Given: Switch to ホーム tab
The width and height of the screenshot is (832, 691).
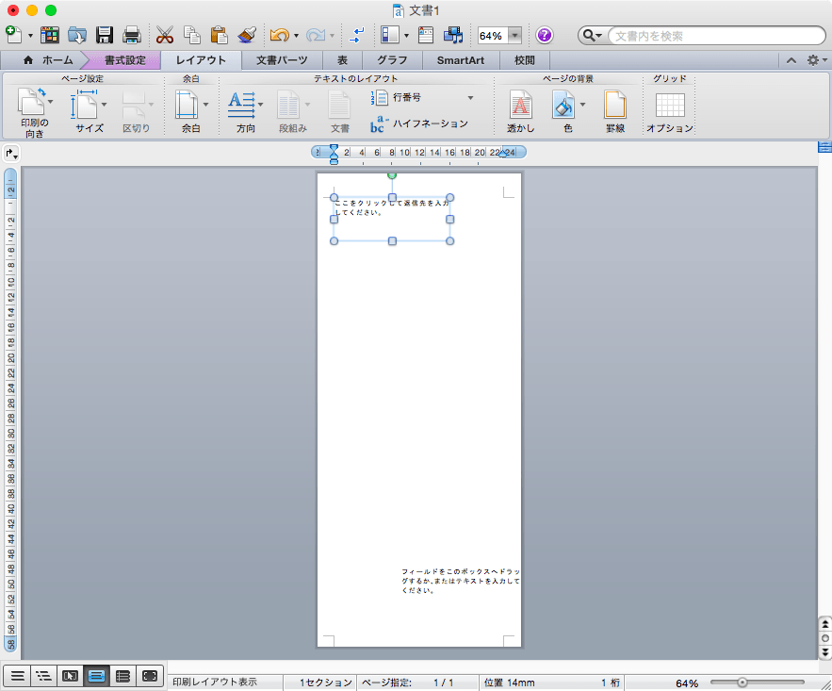Looking at the screenshot, I should [48, 60].
